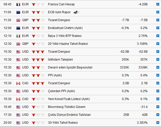The image size is (161, 127).
Task: Open the Endüstriyel Üretim (Aylık) event
Action: point(65,28)
